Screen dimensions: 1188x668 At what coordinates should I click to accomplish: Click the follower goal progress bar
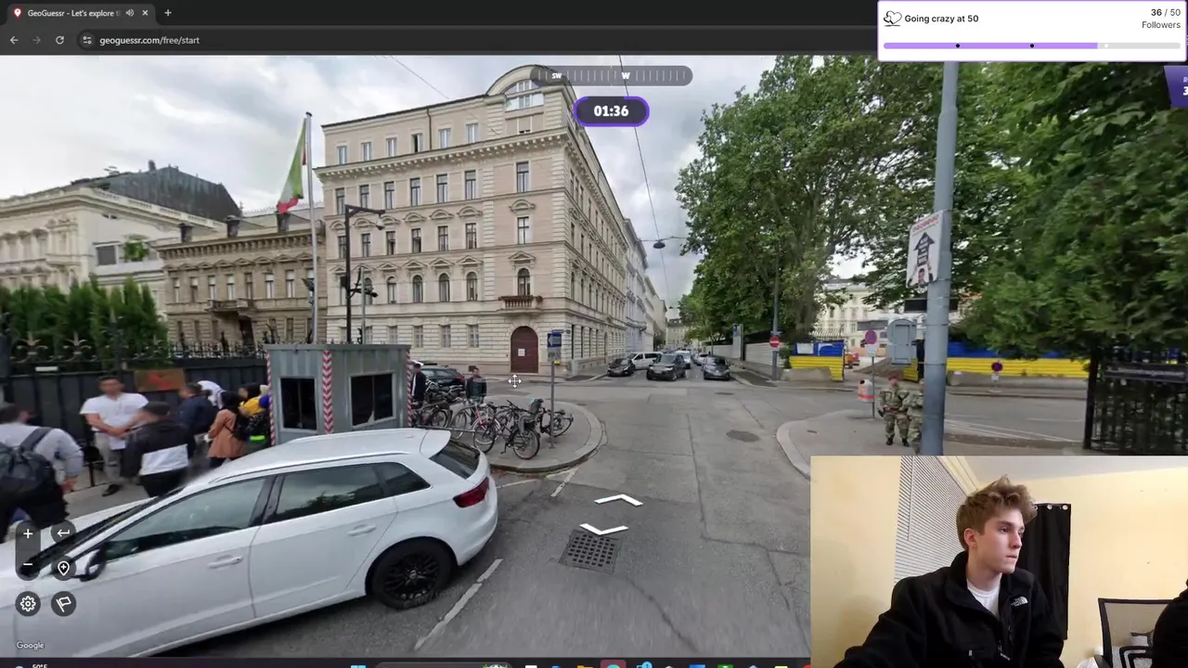tap(1031, 45)
